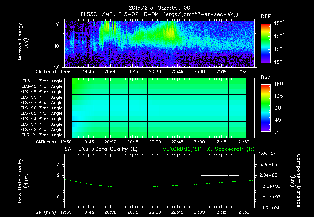Click the white data quality line at level 2
This screenshot has width=314, height=217.
tap(220, 175)
